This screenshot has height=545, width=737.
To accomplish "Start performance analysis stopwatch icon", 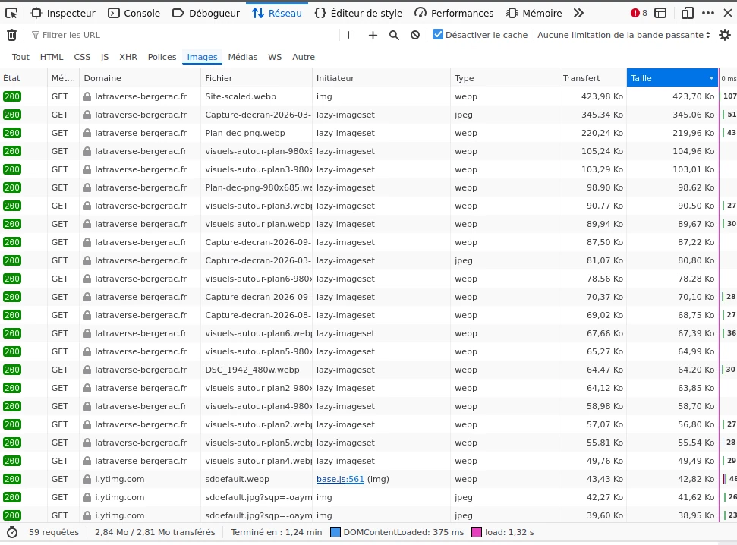I will (x=12, y=532).
